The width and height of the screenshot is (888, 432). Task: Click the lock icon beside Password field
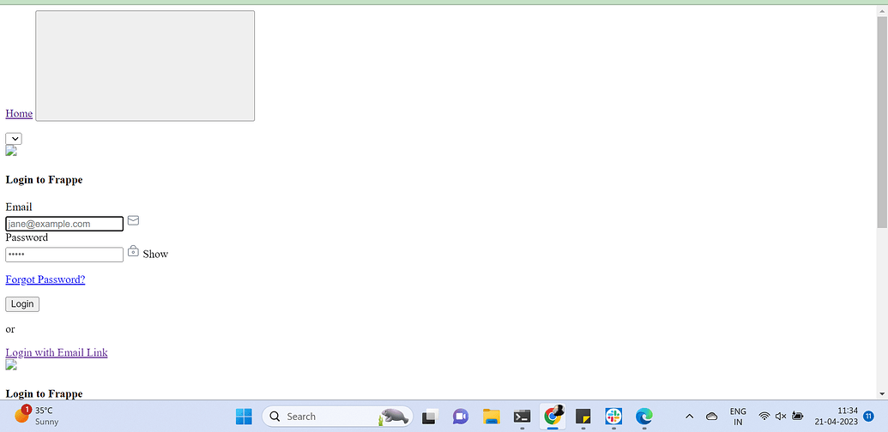[133, 250]
